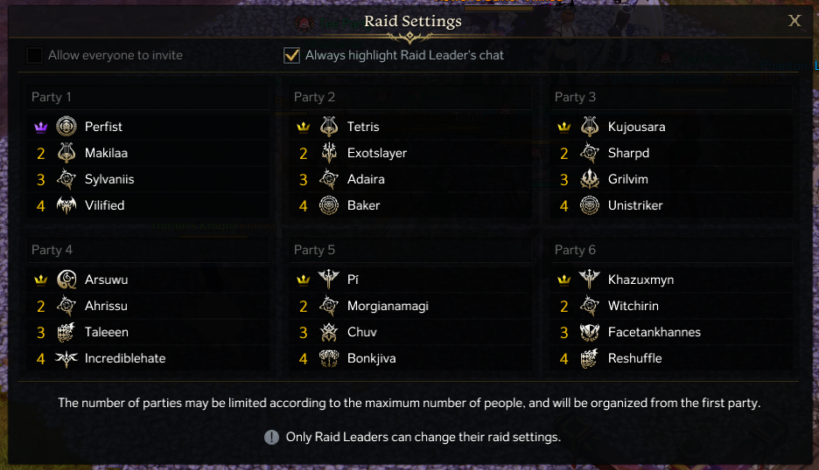The width and height of the screenshot is (819, 470).
Task: Click on Unistriker in Party 3
Action: [635, 205]
